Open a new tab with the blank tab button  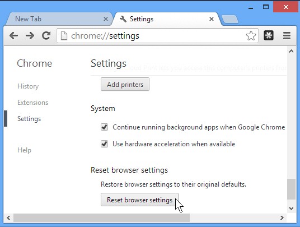click(x=230, y=20)
